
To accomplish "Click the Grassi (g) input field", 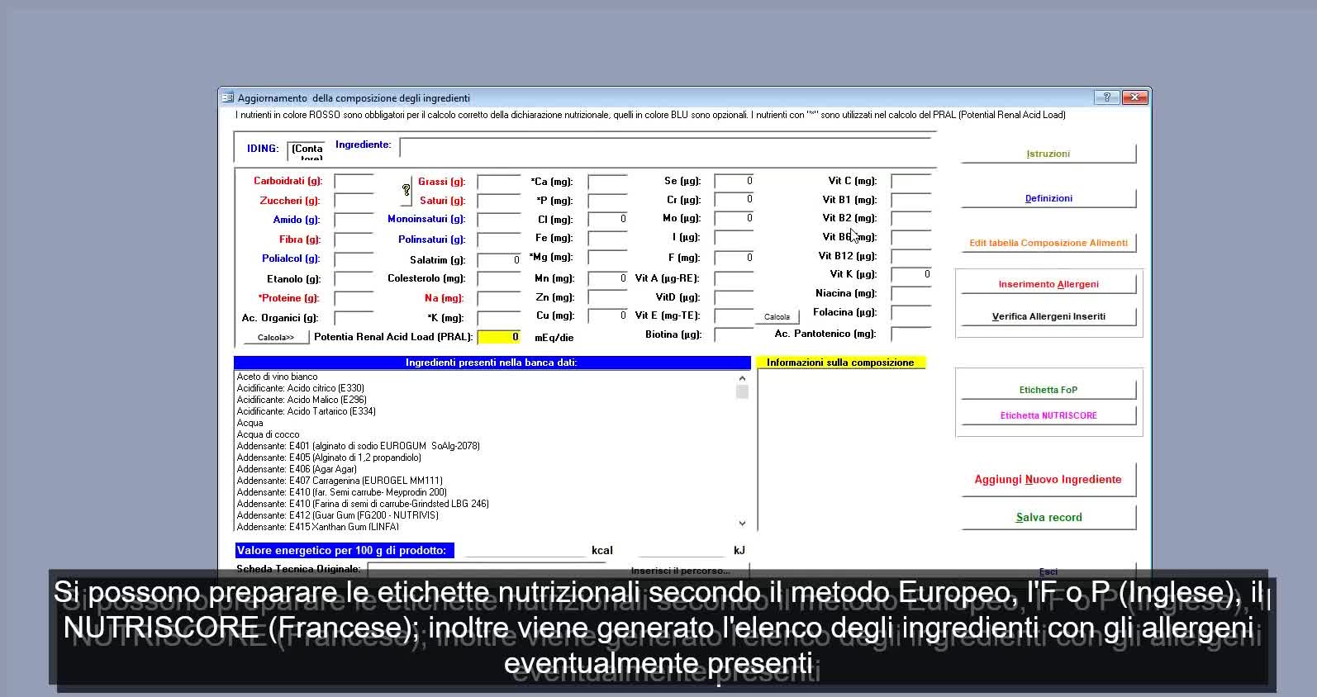I will point(499,182).
